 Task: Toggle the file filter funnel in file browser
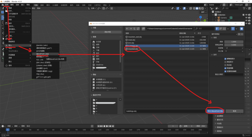pyautogui.click(x=233, y=29)
